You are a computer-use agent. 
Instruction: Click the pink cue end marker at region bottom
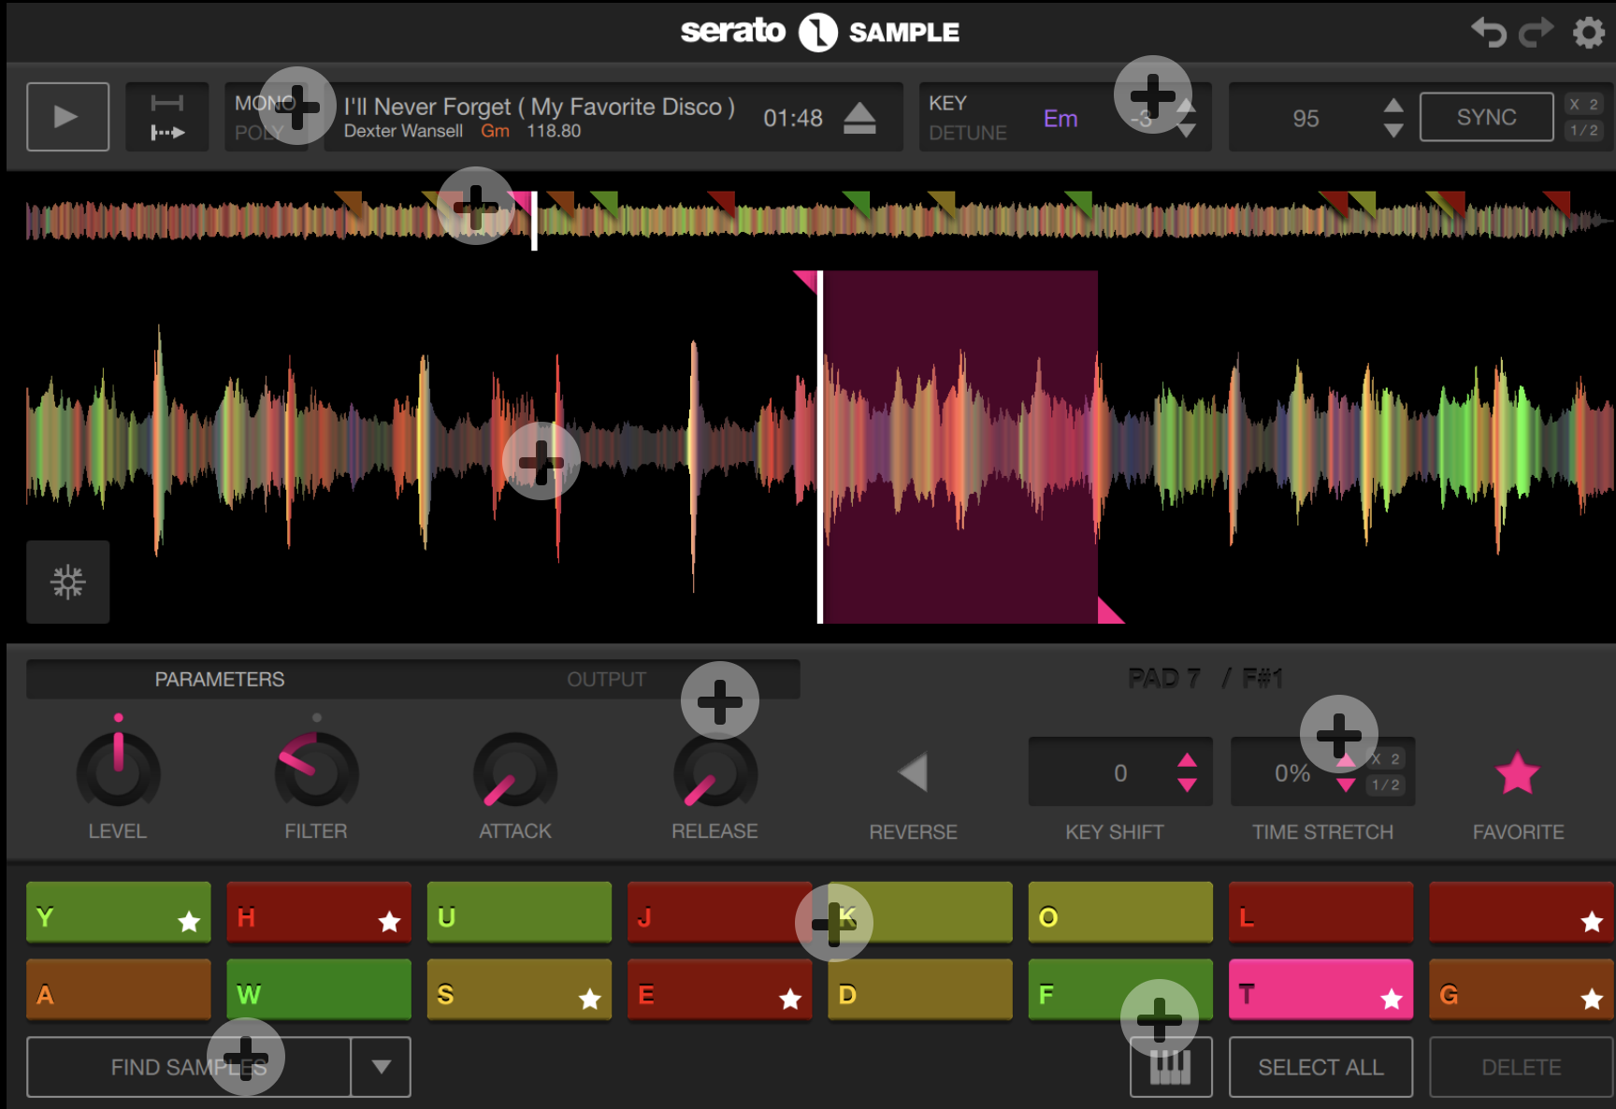tap(1109, 611)
